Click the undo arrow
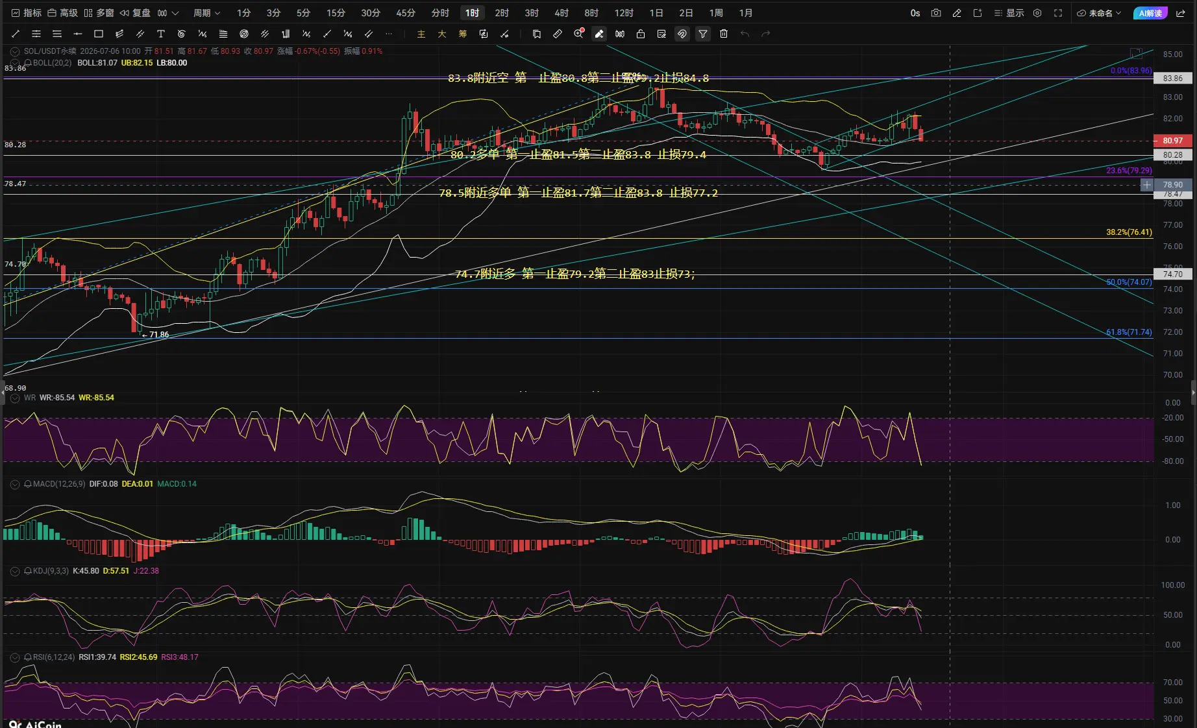The image size is (1197, 728). (x=745, y=34)
